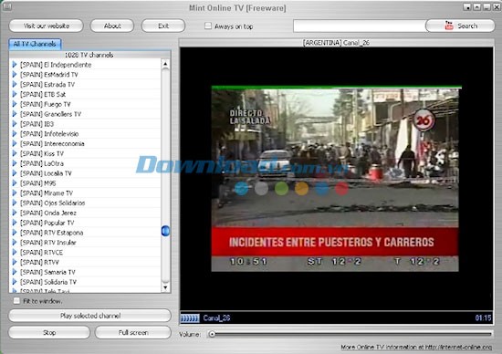Click the Exit button

(x=163, y=26)
